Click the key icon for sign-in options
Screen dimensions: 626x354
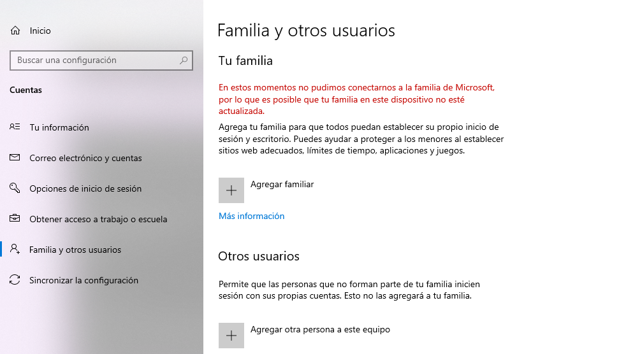tap(15, 188)
